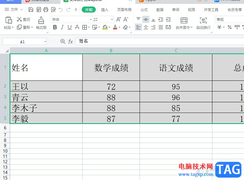244x180 pixels.
Task: Click the formula bar zoom magnifier icon
Action: coord(63,41)
